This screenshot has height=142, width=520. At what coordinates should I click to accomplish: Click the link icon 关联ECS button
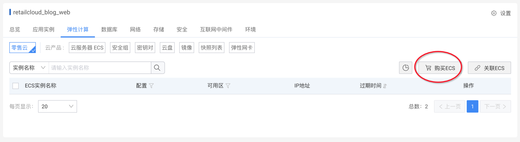click(x=489, y=68)
